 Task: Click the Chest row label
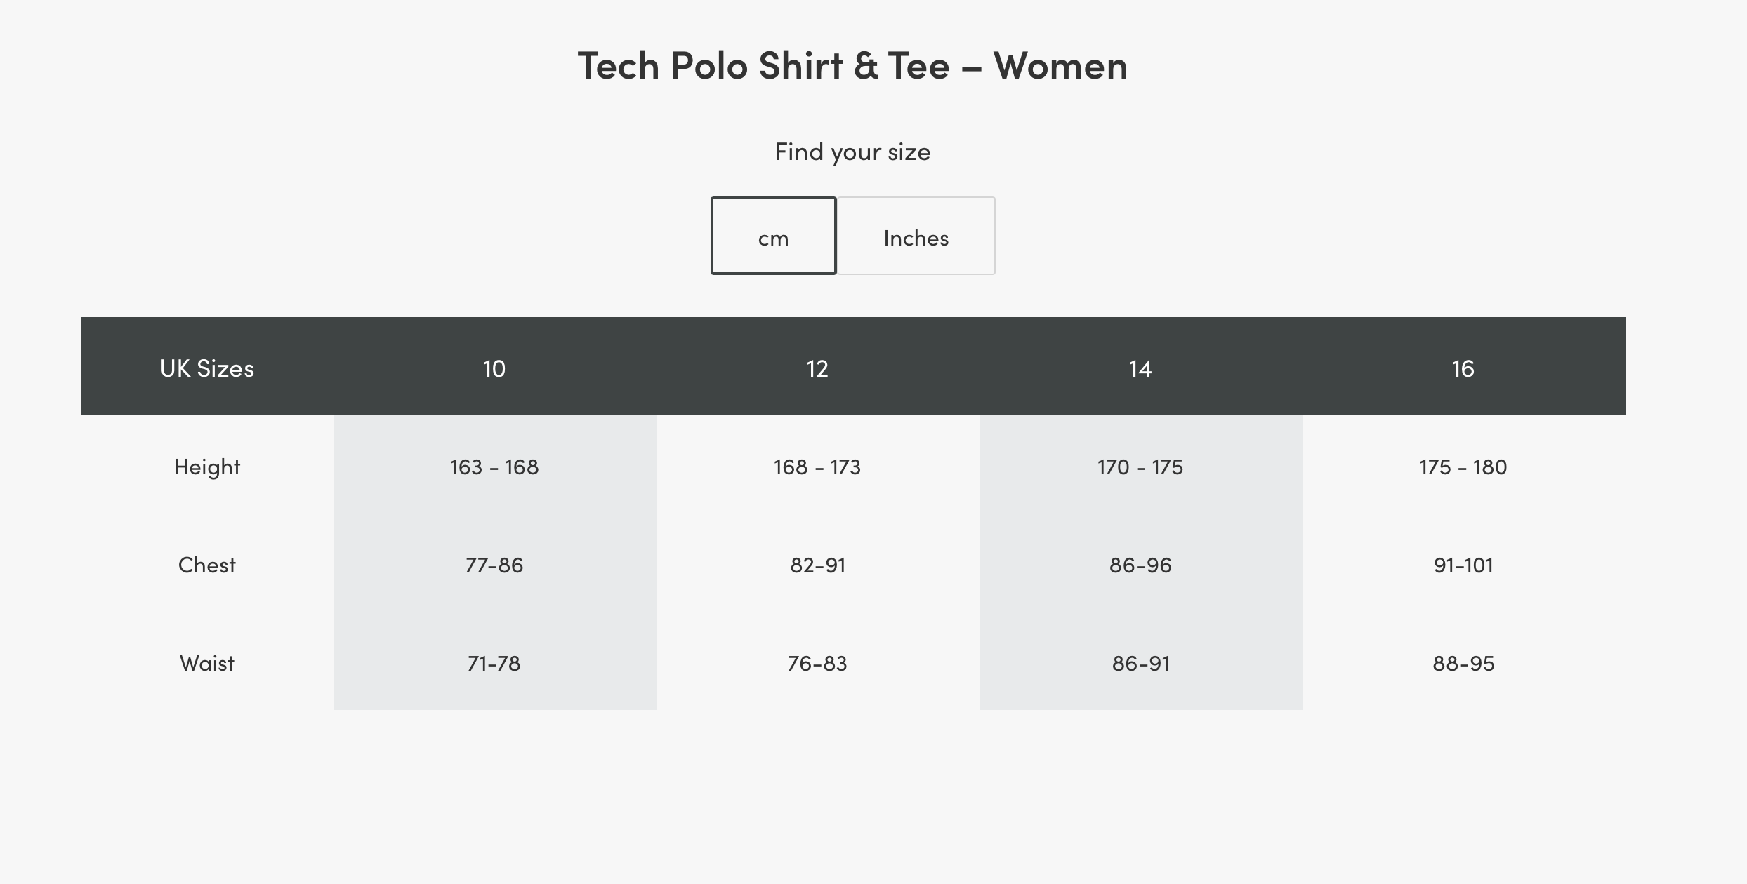[x=207, y=564]
